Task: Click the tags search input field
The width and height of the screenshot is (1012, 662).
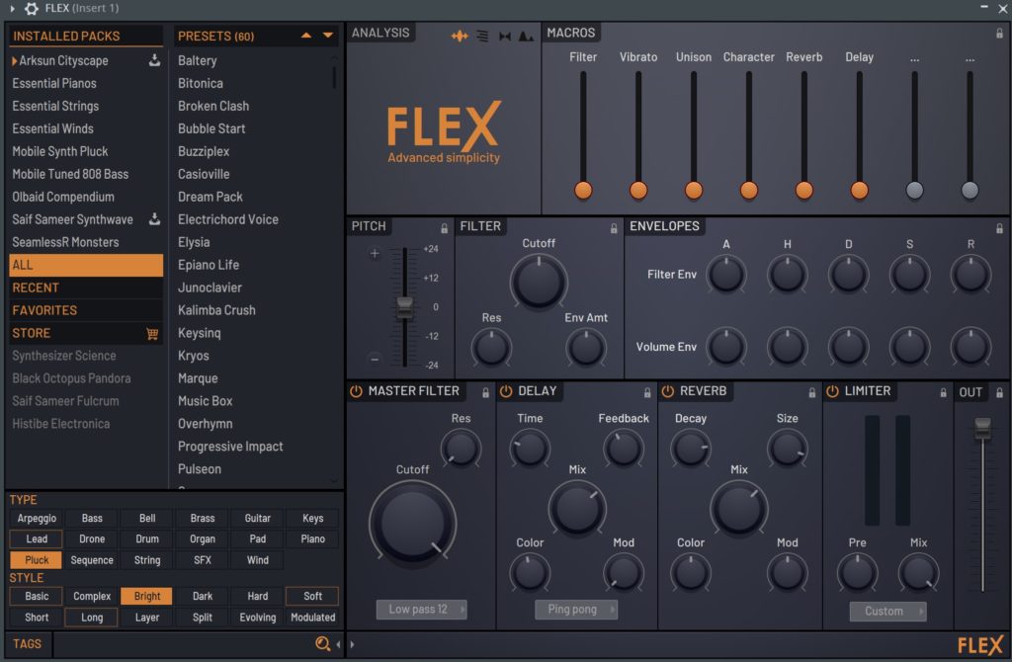Action: coord(183,644)
